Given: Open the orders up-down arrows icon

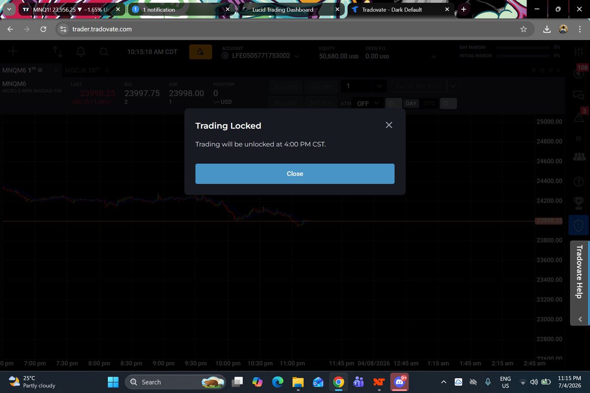Looking at the screenshot, I should (x=58, y=51).
